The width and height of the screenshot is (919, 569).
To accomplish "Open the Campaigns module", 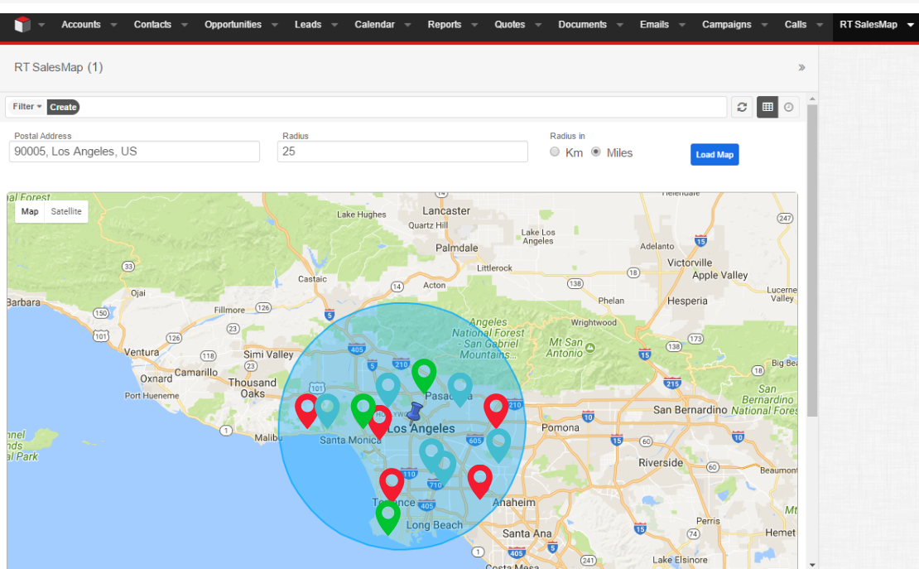I will click(726, 25).
